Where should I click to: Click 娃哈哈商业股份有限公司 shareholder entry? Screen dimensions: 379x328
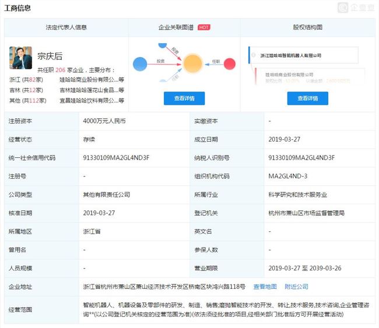point(289,75)
